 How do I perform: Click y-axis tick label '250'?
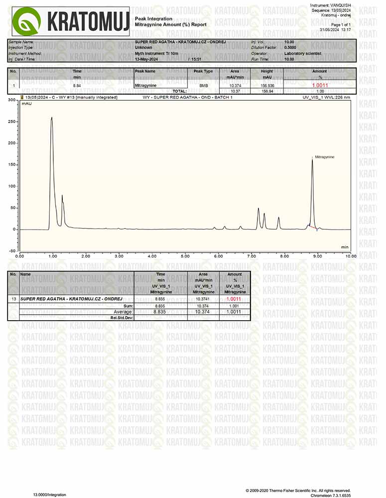12,122
